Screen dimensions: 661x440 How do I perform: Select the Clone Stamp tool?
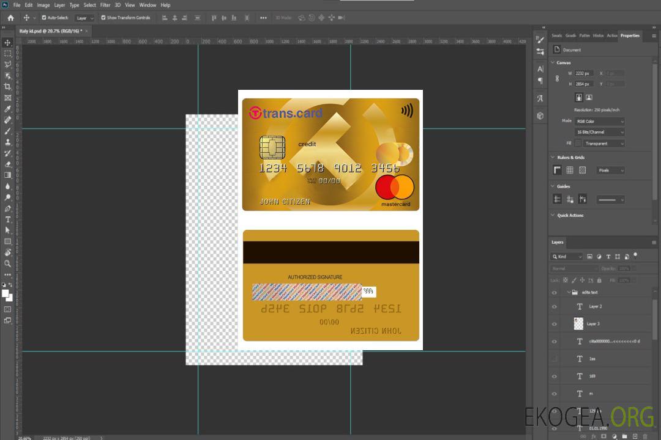coord(7,142)
